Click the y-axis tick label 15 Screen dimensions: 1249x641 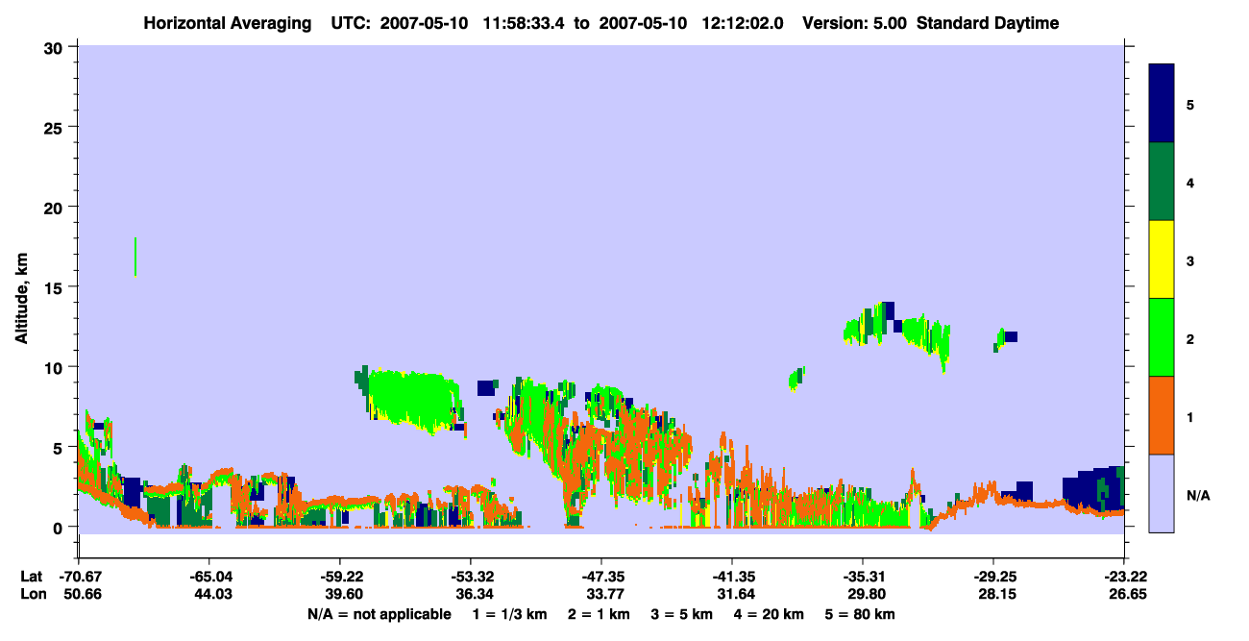click(x=56, y=287)
